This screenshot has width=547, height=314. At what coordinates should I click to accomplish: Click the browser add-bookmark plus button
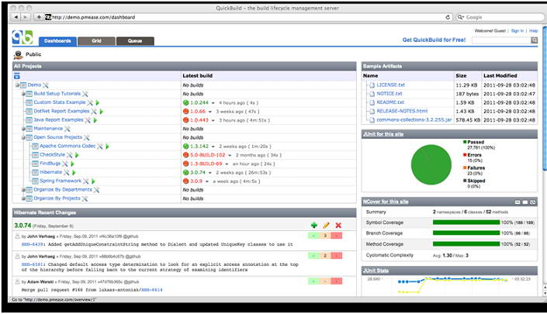(39, 17)
